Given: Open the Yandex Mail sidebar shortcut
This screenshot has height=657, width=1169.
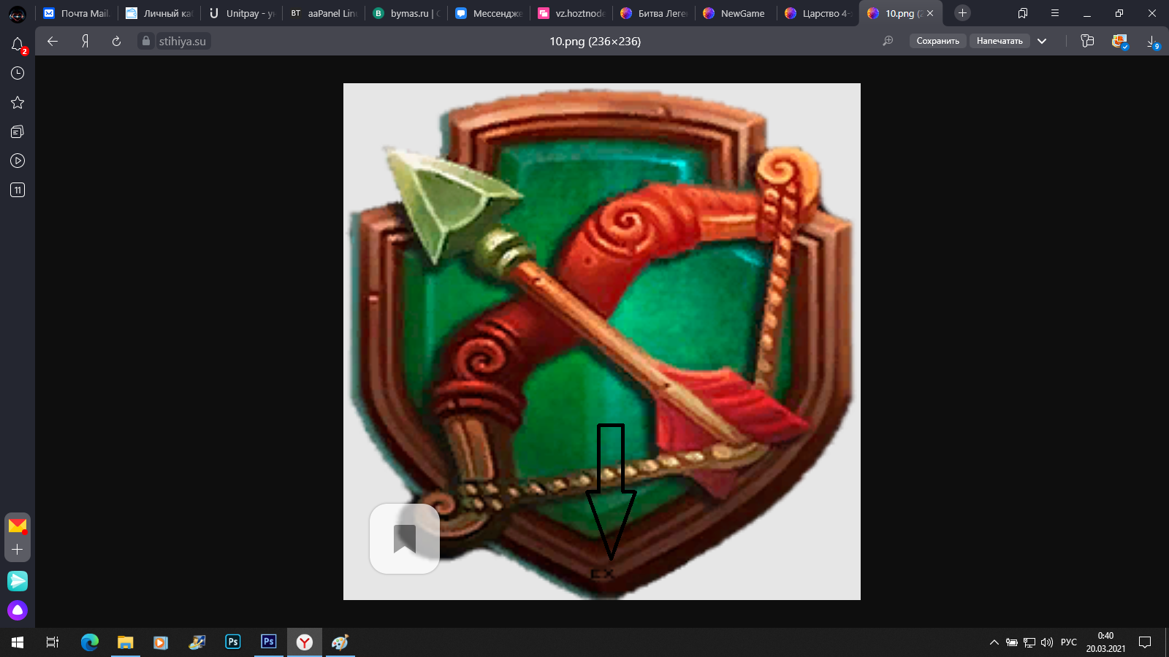Looking at the screenshot, I should pos(18,526).
